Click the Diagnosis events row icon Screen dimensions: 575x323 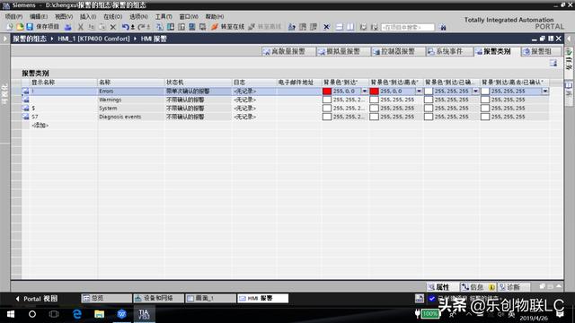tap(25, 117)
